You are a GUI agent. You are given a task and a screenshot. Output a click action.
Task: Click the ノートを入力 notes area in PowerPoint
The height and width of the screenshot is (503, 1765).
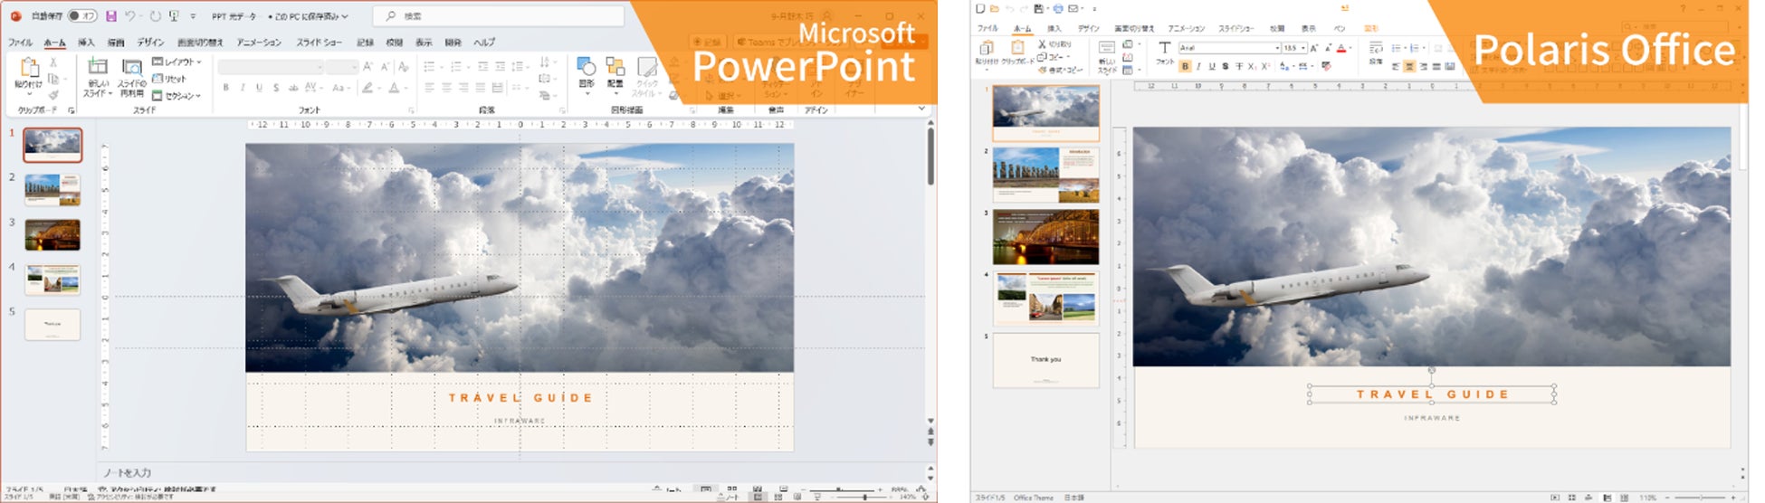pos(128,473)
